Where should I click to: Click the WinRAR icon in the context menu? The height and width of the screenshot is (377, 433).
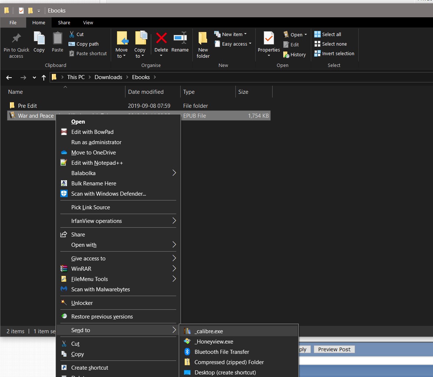pos(64,268)
